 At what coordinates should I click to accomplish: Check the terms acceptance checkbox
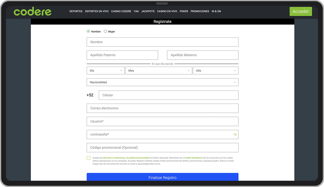tap(88, 158)
